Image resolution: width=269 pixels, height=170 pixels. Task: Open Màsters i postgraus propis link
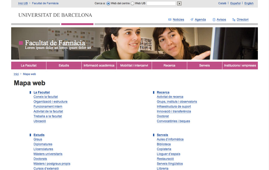click(x=52, y=164)
